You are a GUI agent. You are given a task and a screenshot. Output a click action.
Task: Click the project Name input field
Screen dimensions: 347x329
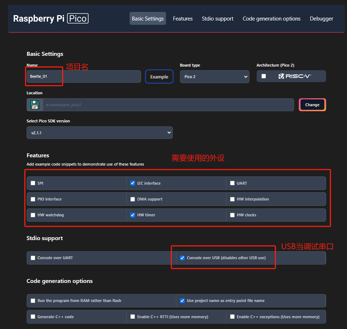84,77
